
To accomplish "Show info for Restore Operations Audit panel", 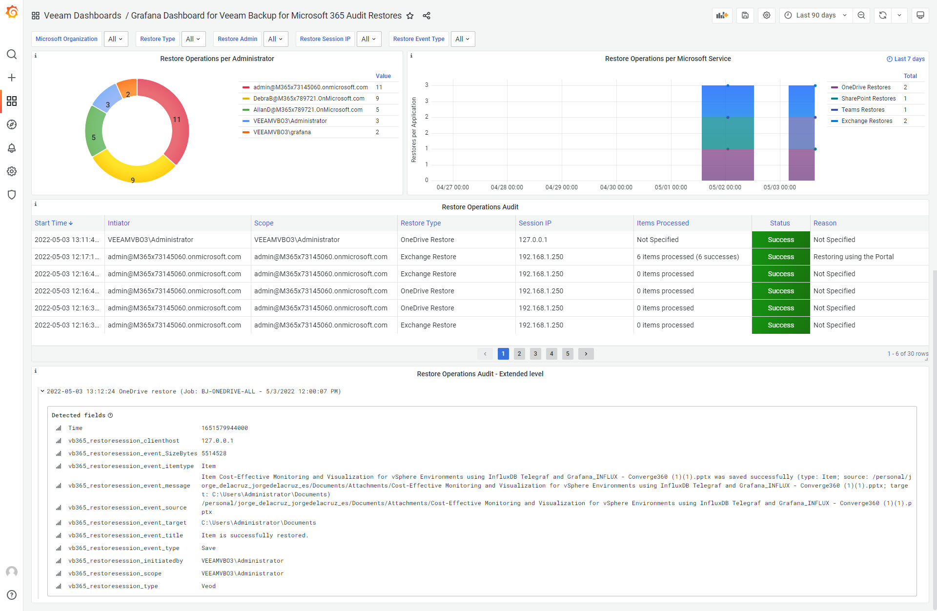I will point(36,204).
